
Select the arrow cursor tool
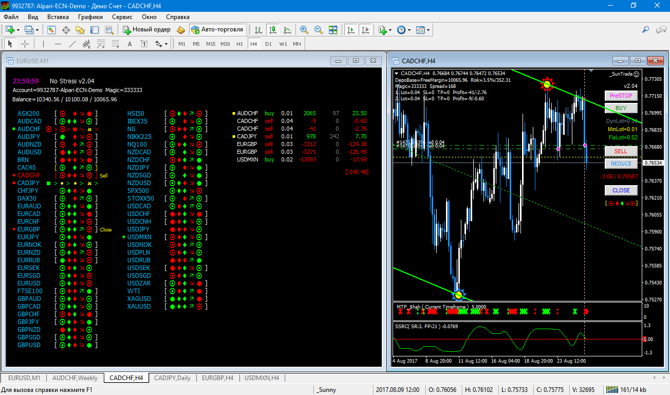coord(10,44)
